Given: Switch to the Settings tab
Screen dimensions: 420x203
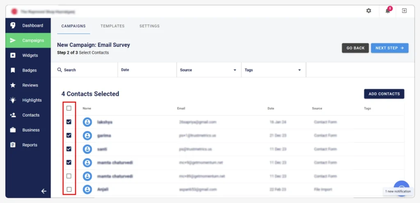Looking at the screenshot, I should click(149, 26).
